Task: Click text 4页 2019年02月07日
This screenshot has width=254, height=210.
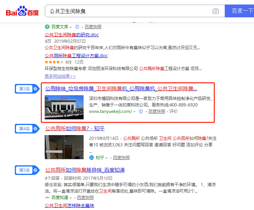Action: coord(65,41)
